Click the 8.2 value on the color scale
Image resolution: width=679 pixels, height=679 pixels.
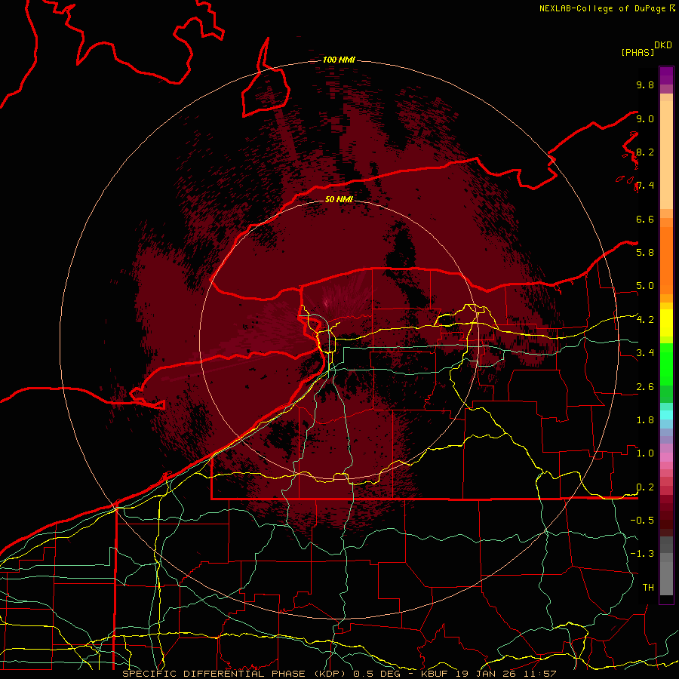coord(645,152)
